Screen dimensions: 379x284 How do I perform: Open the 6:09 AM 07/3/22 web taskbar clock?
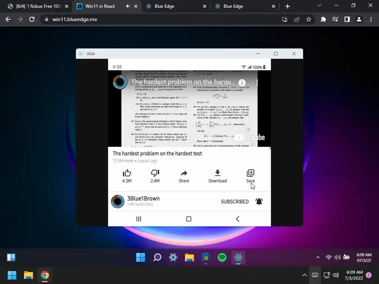[x=364, y=257]
